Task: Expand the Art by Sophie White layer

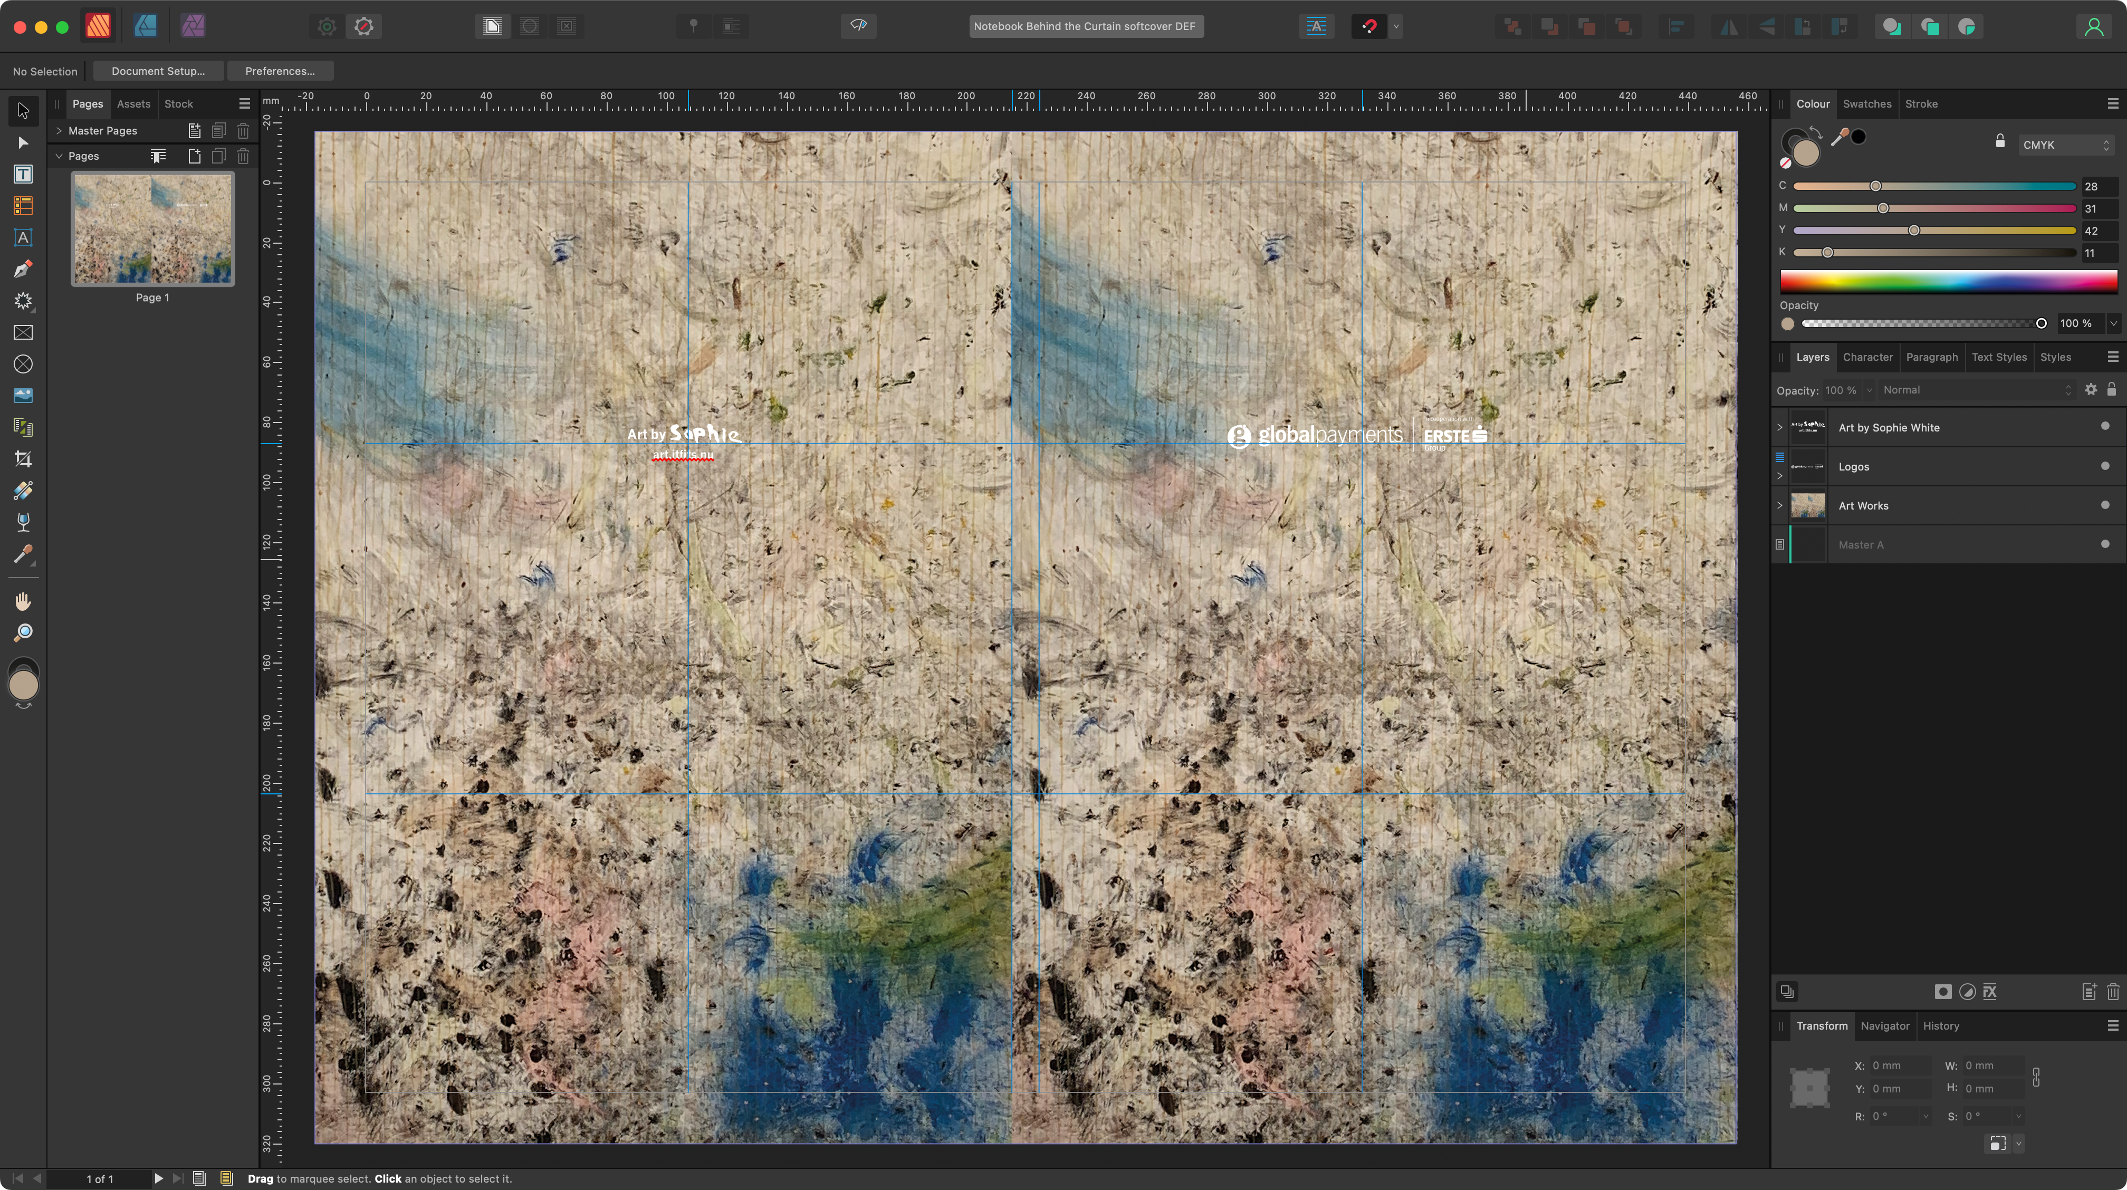Action: point(1779,427)
